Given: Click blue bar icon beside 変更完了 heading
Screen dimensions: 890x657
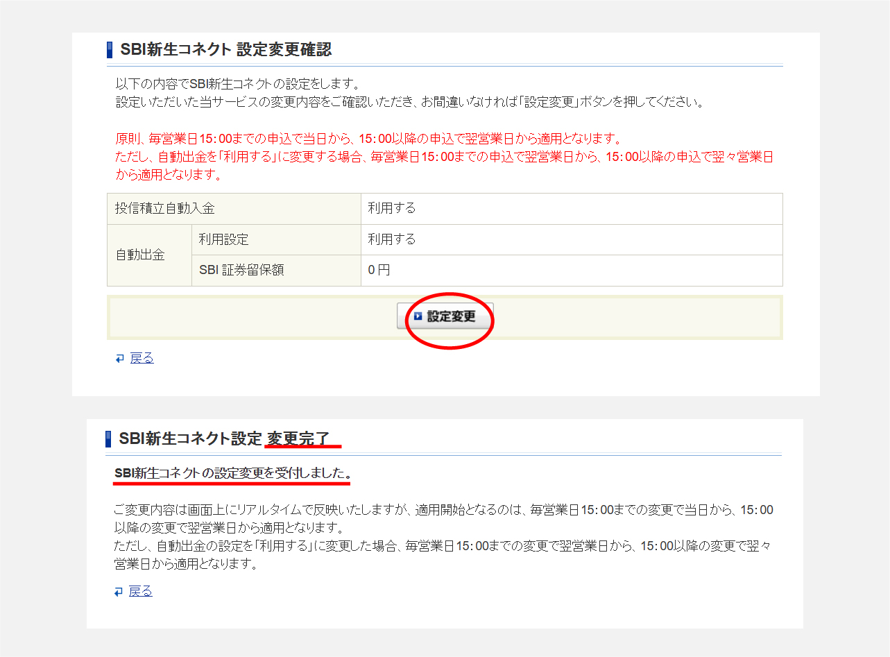Looking at the screenshot, I should (x=108, y=439).
